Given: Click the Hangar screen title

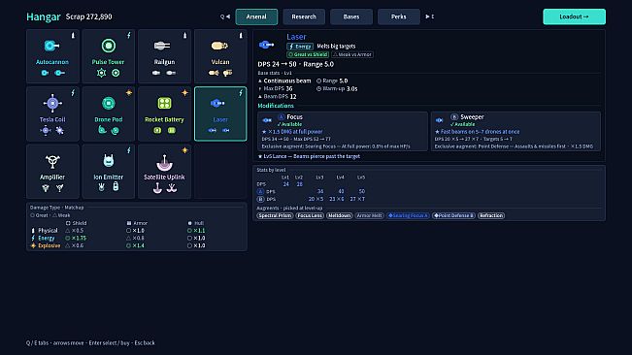Looking at the screenshot, I should coord(43,16).
